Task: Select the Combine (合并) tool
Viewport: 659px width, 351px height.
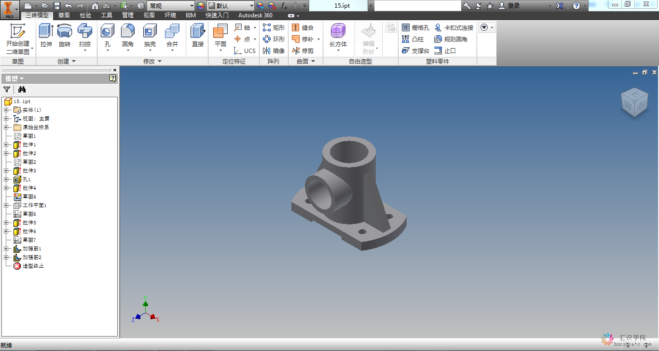Action: [x=172, y=38]
